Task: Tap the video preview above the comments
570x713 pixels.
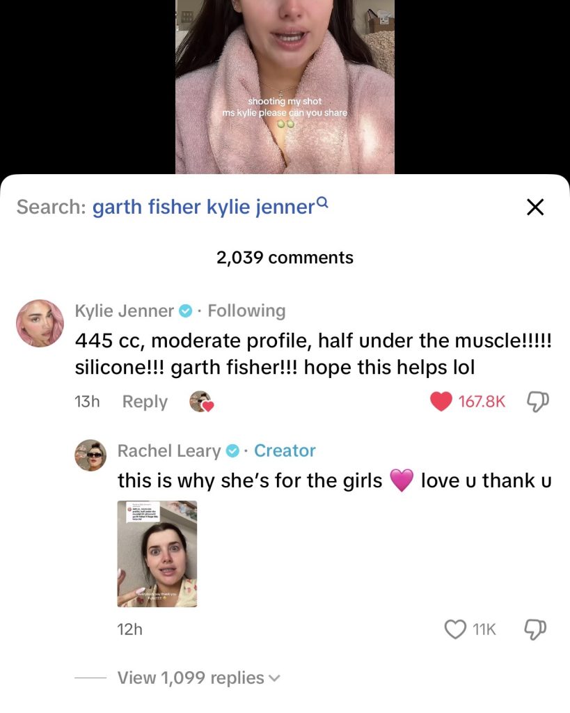Action: coord(285,87)
